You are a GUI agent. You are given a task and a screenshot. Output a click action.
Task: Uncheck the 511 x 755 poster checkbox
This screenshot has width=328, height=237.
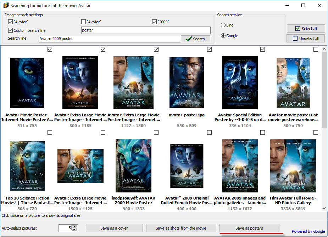coord(50,49)
